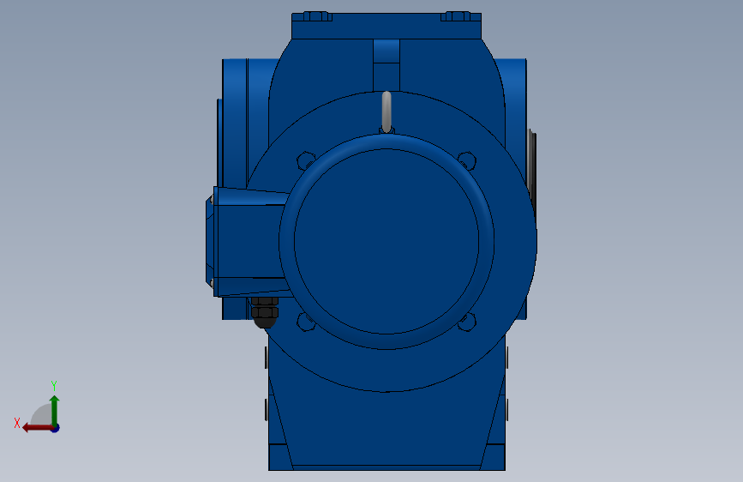Click the blue Z axis dot on triad
The image size is (743, 482).
click(56, 428)
